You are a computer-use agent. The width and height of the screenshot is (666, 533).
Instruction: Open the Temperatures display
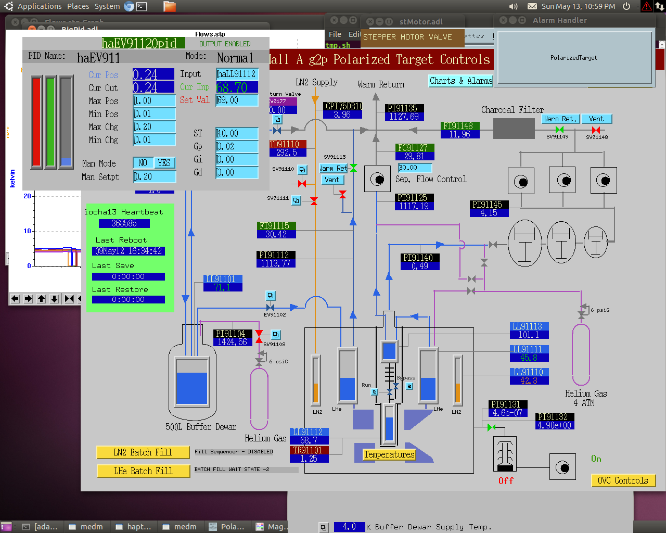pyautogui.click(x=389, y=454)
